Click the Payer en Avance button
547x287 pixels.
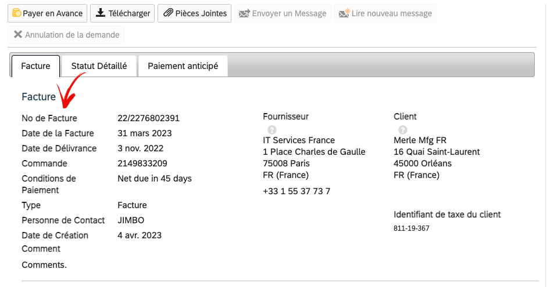point(48,13)
